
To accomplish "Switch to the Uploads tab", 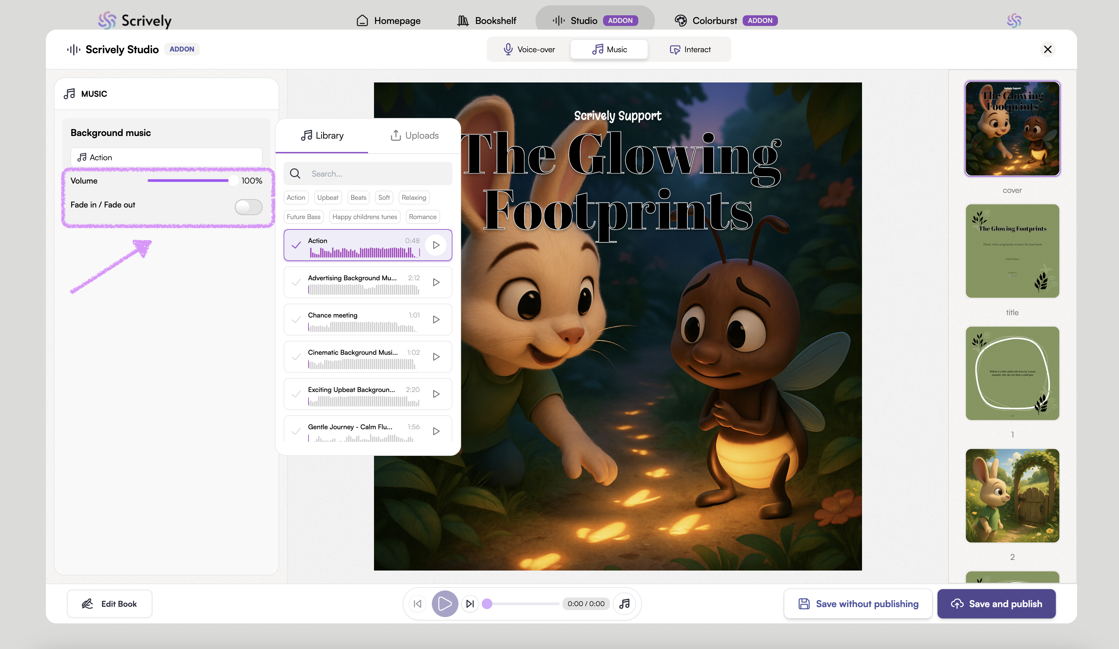I will point(414,136).
